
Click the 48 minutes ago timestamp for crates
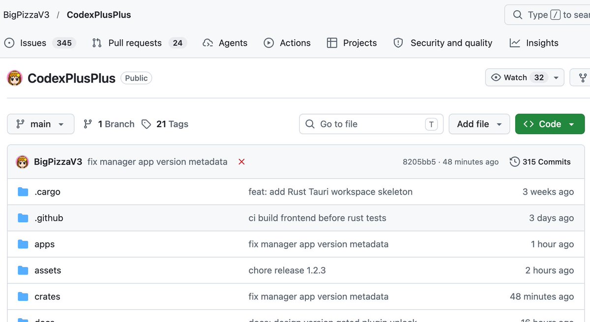[542, 296]
